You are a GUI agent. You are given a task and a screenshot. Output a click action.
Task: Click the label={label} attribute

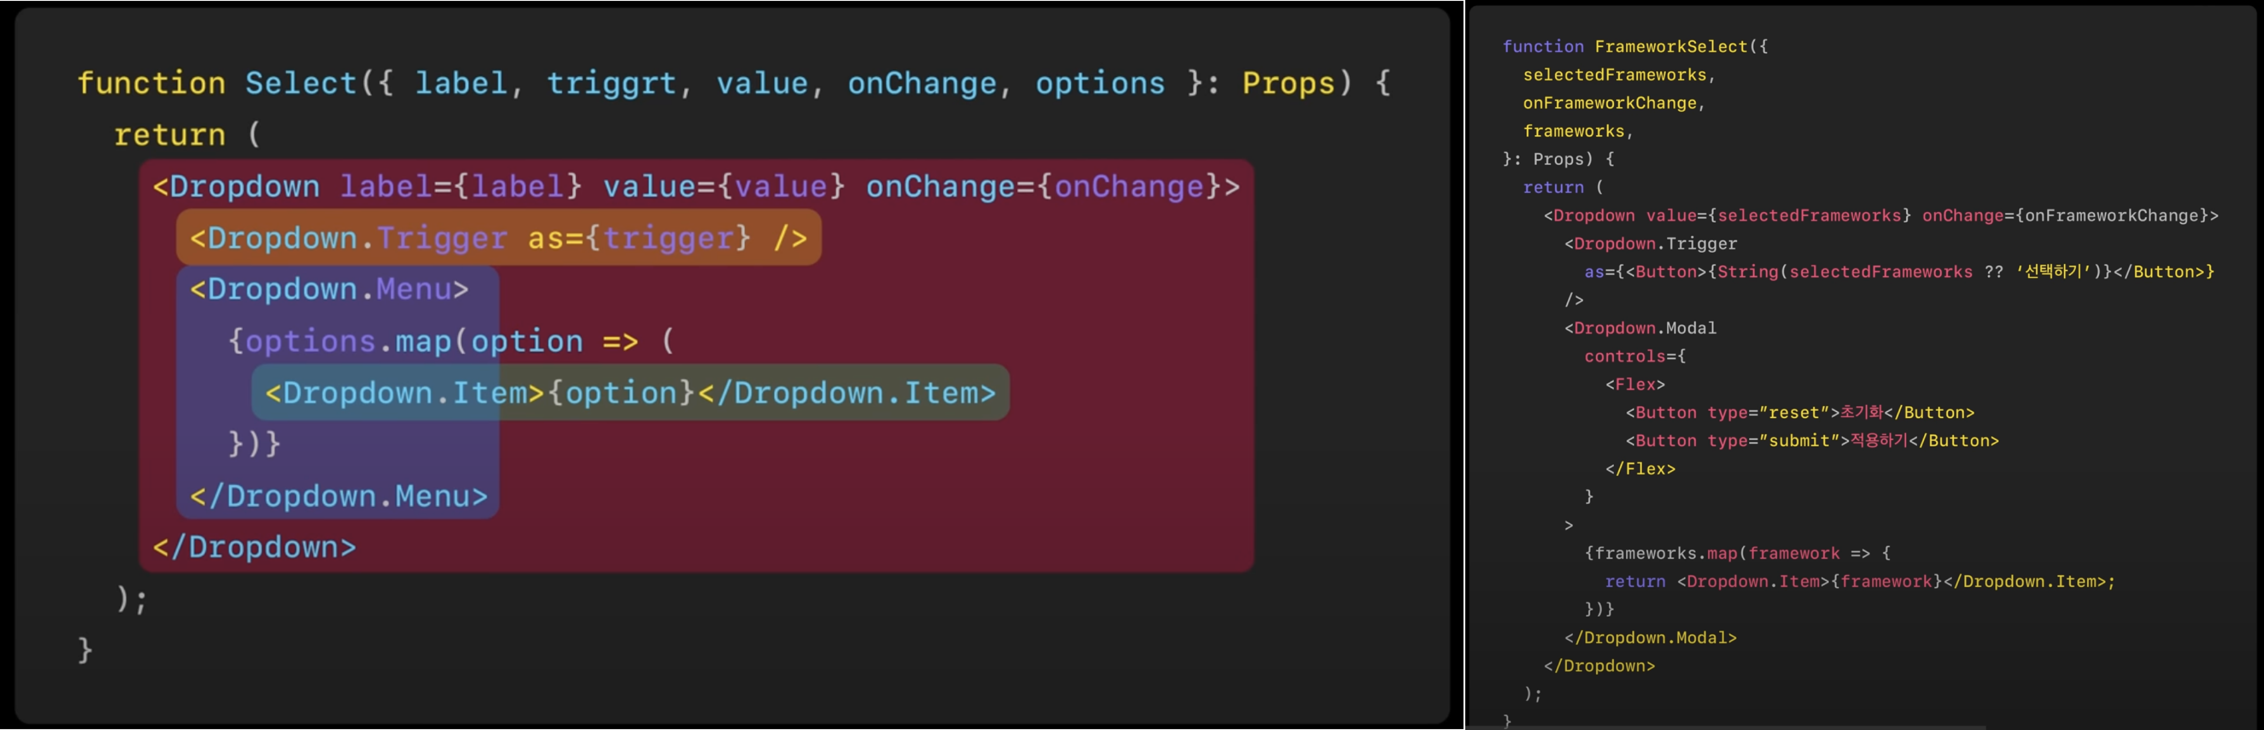click(461, 186)
